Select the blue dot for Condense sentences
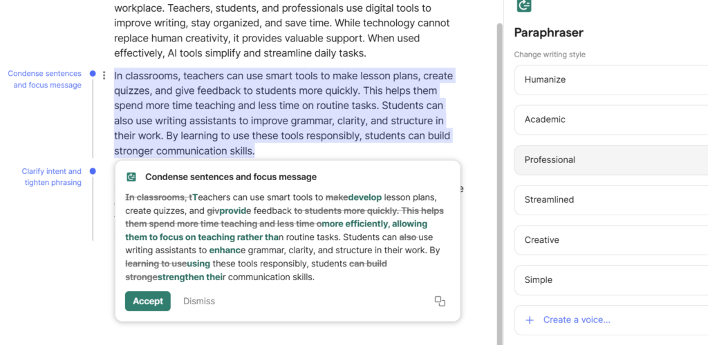Image resolution: width=708 pixels, height=345 pixels. click(93, 74)
